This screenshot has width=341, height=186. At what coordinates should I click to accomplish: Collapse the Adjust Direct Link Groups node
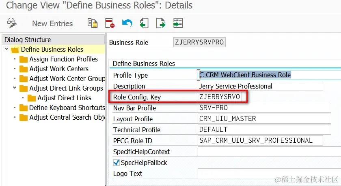tap(15, 88)
